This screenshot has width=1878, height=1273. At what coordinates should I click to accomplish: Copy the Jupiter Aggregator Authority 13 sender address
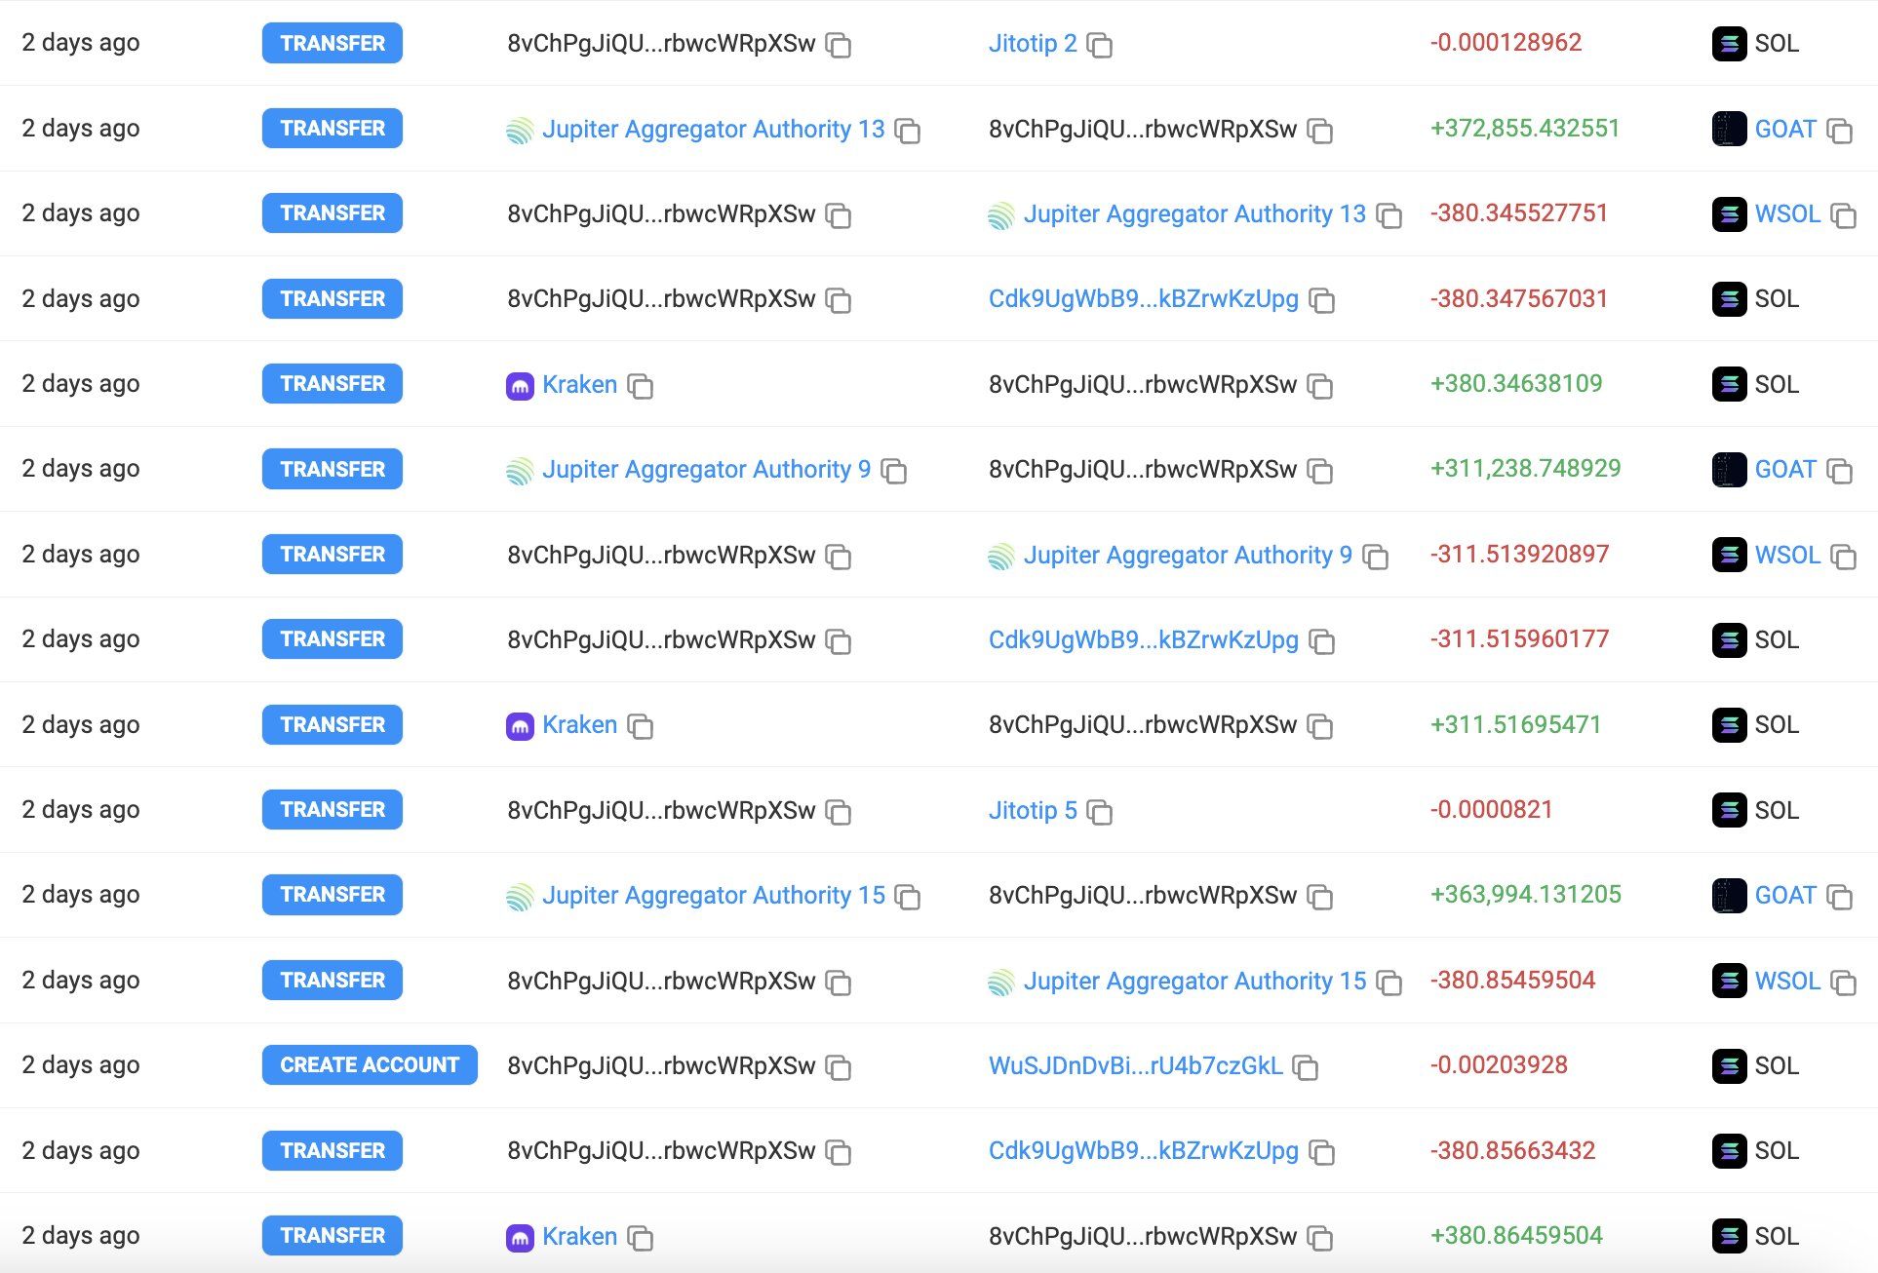(907, 130)
